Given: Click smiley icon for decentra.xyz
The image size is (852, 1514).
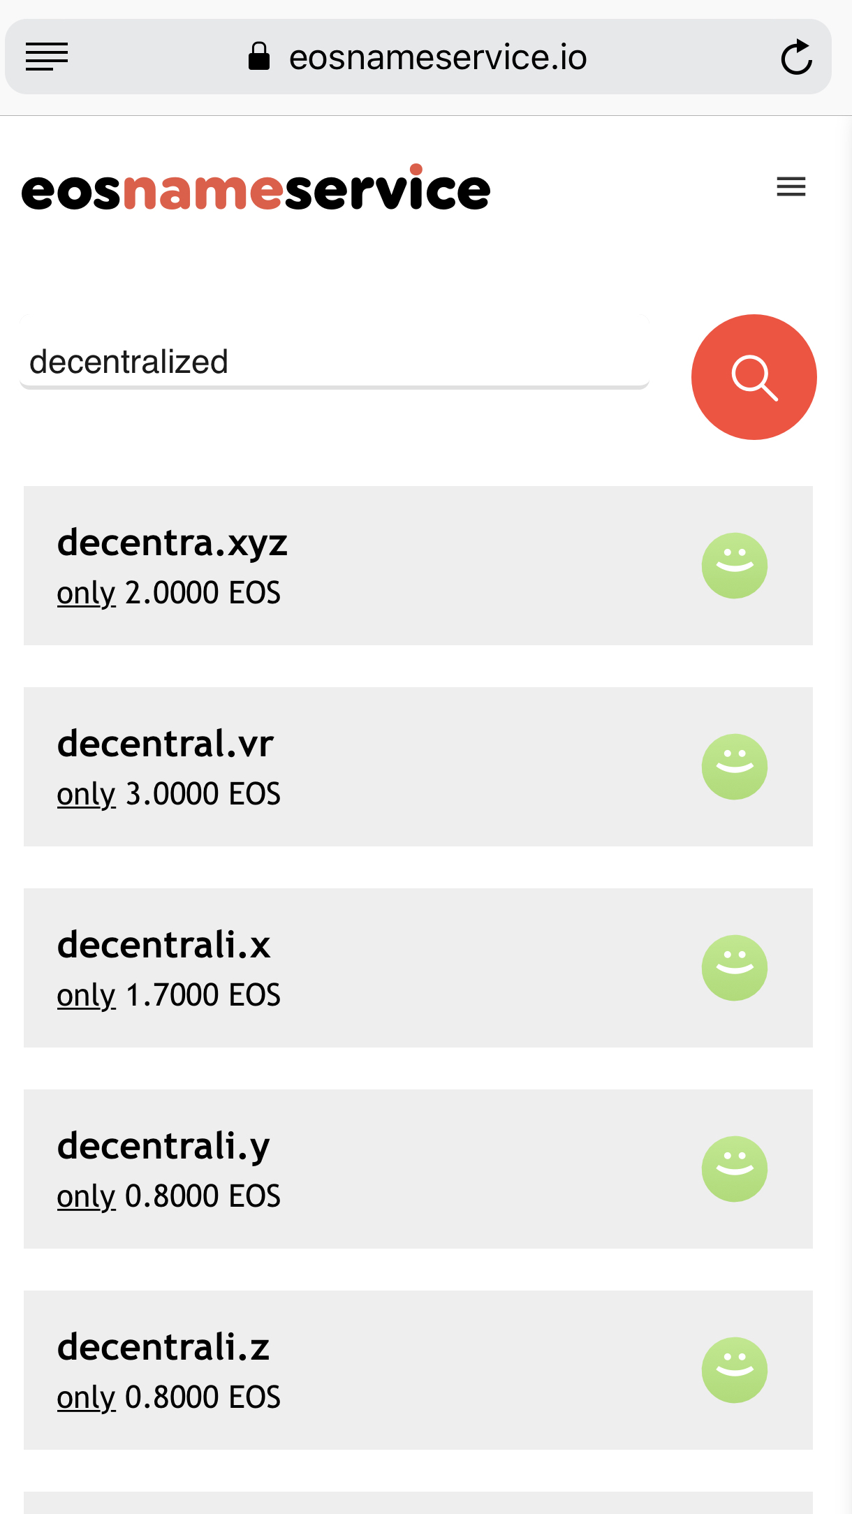Looking at the screenshot, I should (x=734, y=566).
